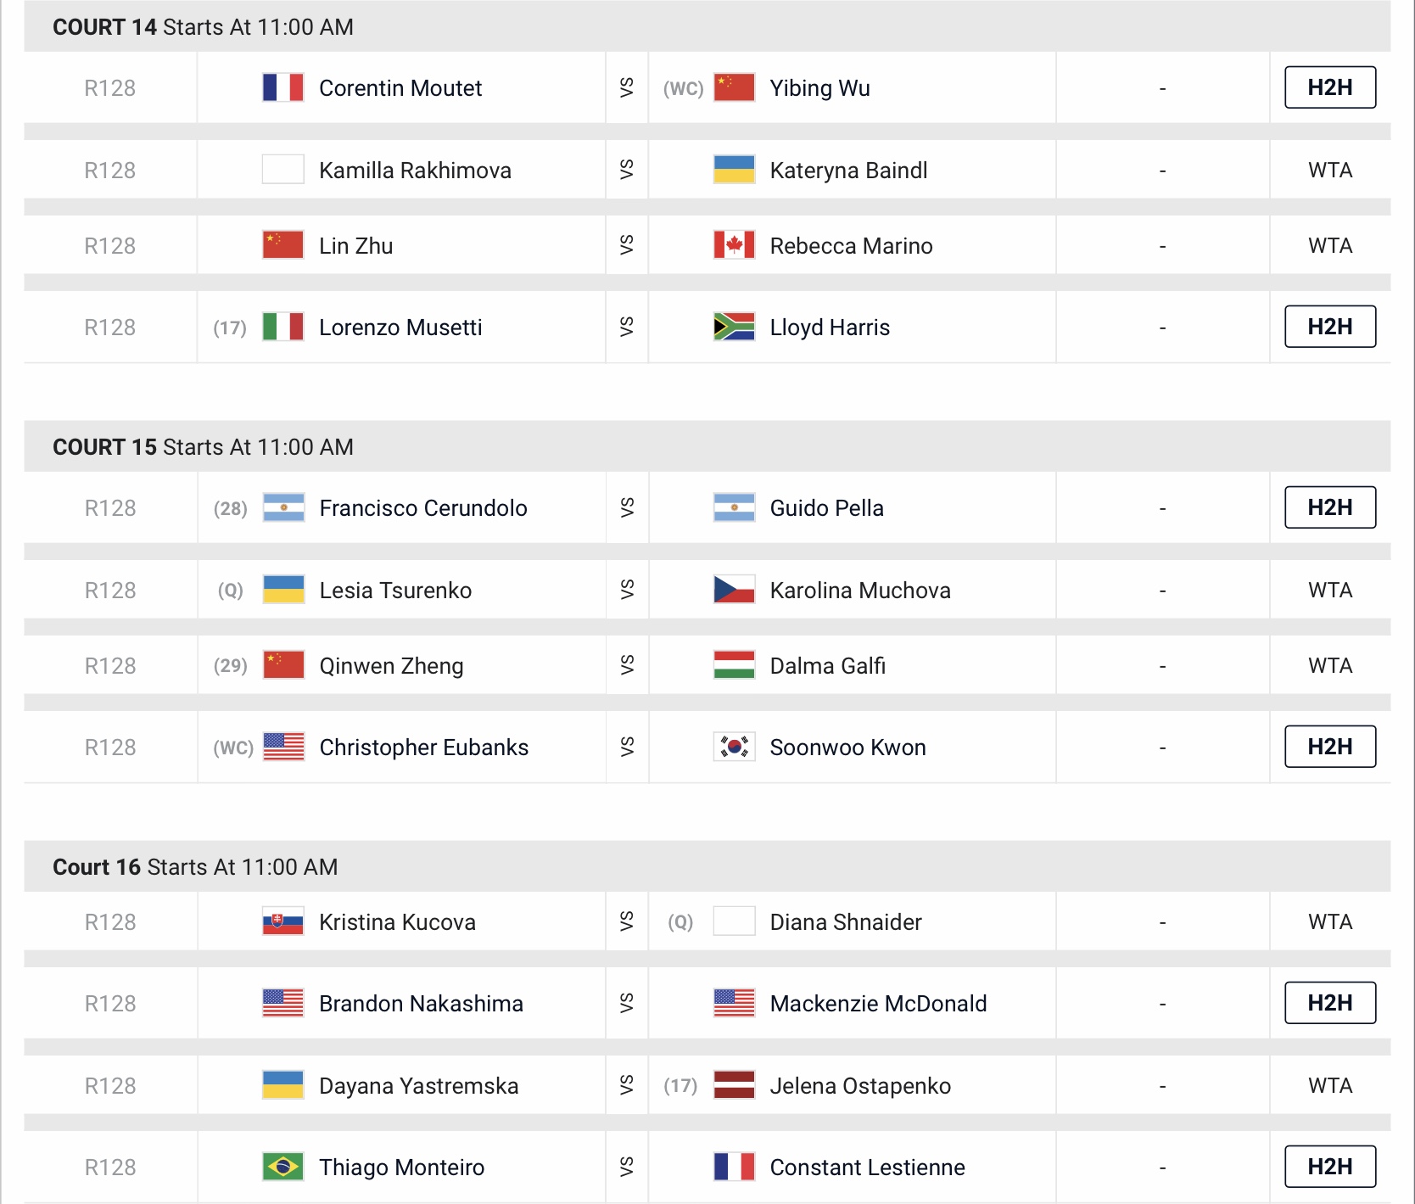The image size is (1415, 1204).
Task: Click the Italian flag beside Lorenzo Musetti
Action: click(x=282, y=327)
